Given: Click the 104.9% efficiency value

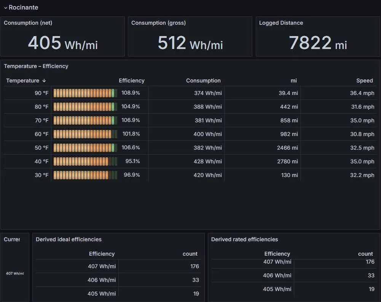Looking at the screenshot, I should pos(131,106).
